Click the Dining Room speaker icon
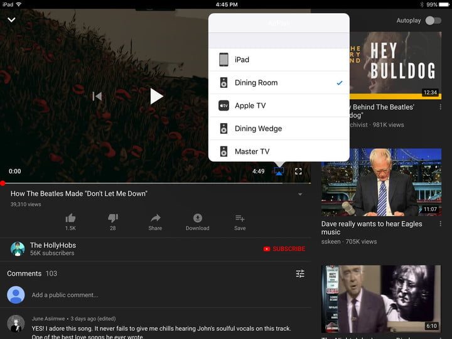The width and height of the screenshot is (452, 339). [223, 83]
